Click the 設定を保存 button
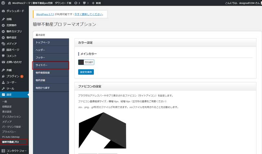 pyautogui.click(x=86, y=72)
